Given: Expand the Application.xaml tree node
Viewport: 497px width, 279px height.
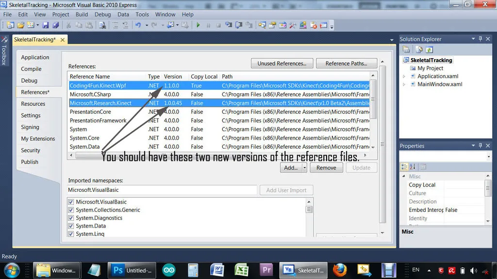Looking at the screenshot, I should tap(404, 77).
